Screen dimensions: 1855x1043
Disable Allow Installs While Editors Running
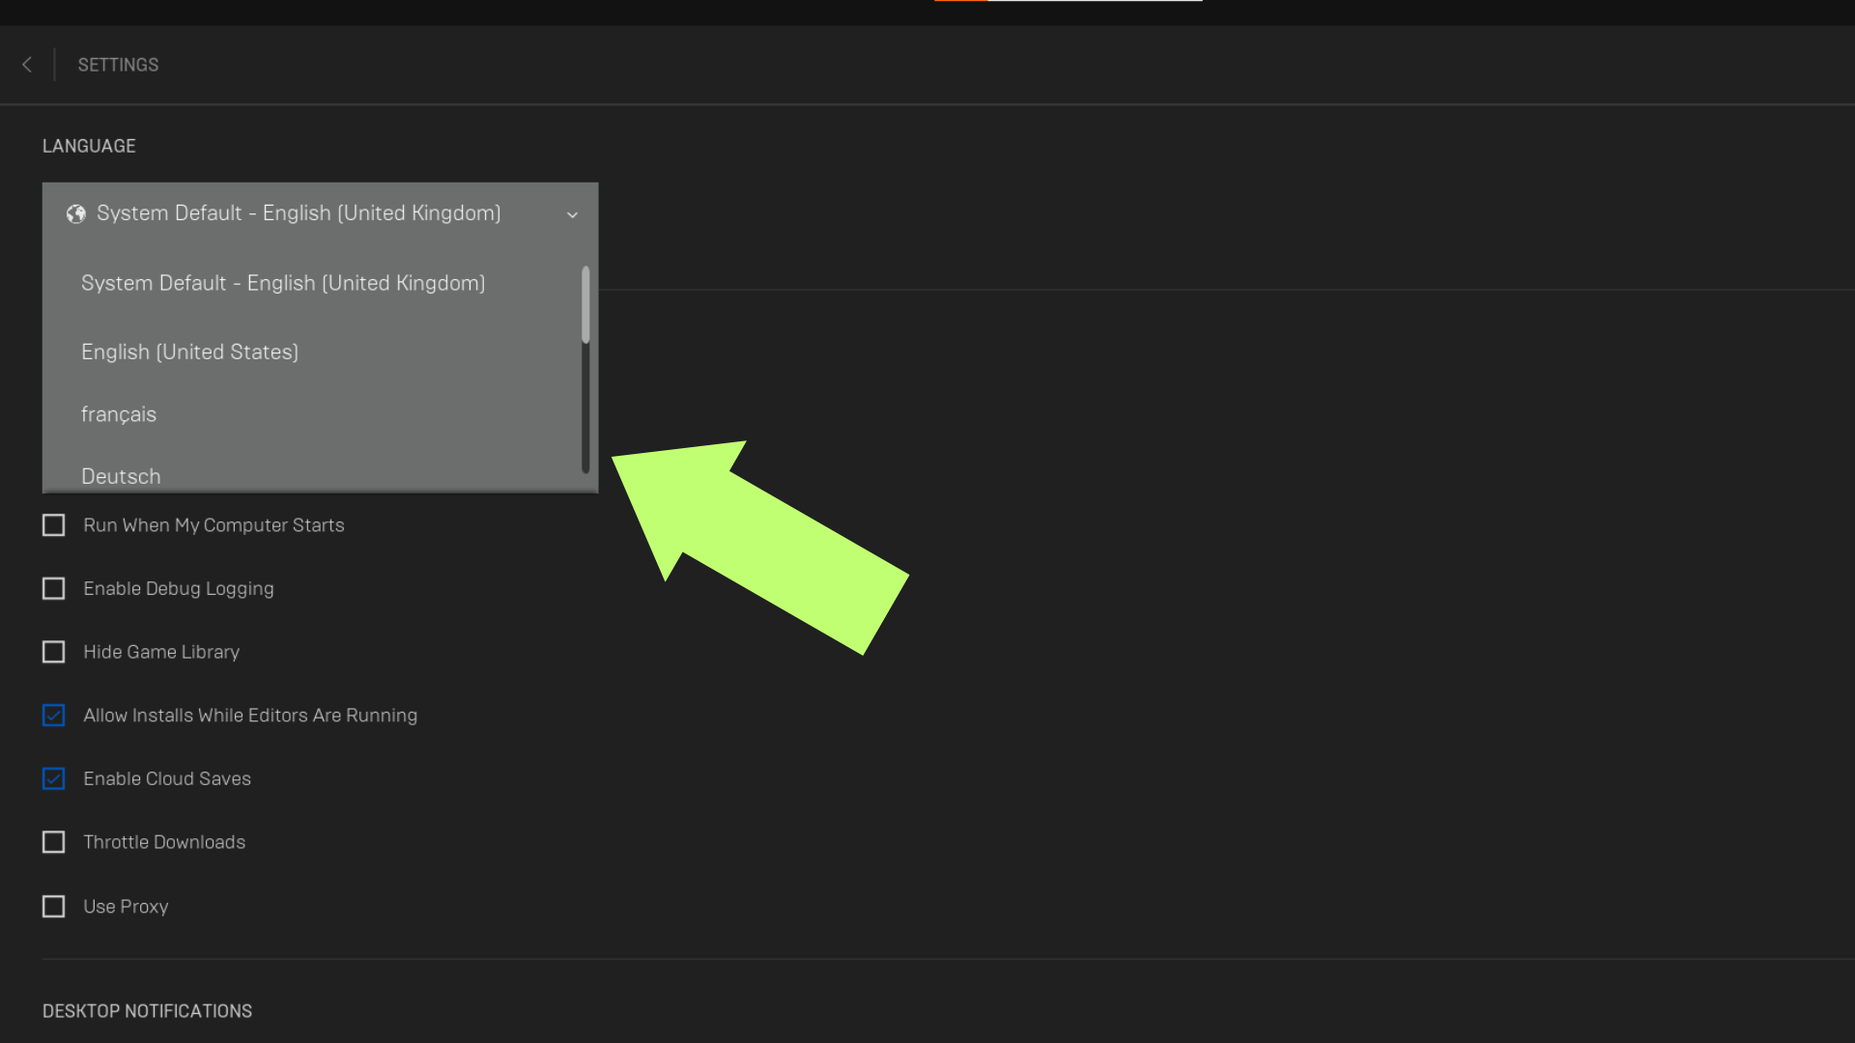pyautogui.click(x=53, y=715)
